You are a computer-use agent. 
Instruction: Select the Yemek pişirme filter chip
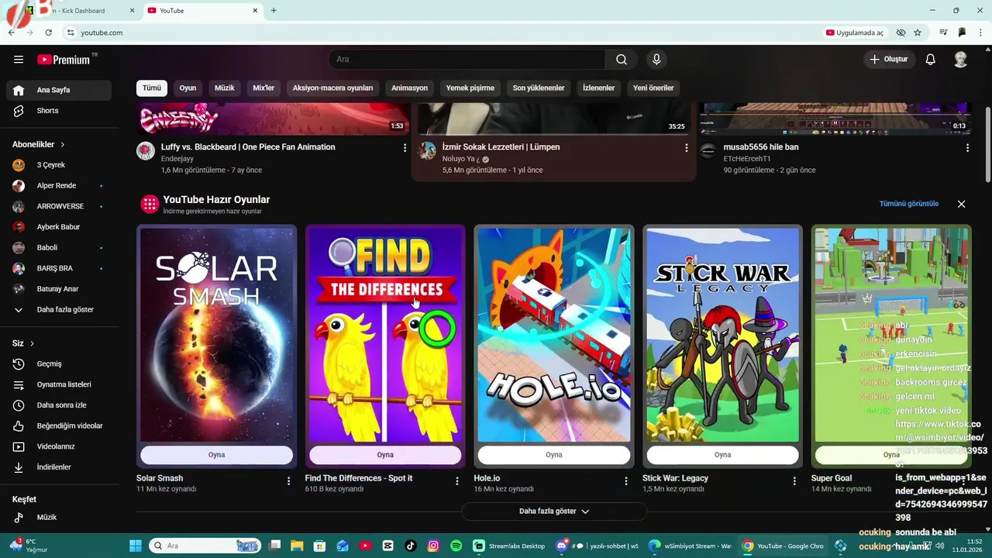click(x=470, y=88)
